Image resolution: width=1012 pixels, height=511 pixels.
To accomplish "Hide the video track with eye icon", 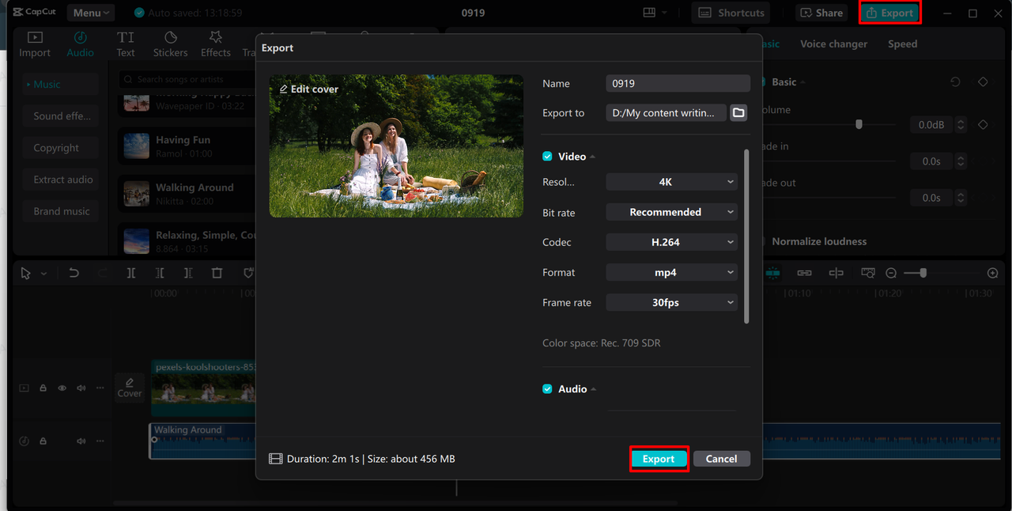I will [x=62, y=388].
